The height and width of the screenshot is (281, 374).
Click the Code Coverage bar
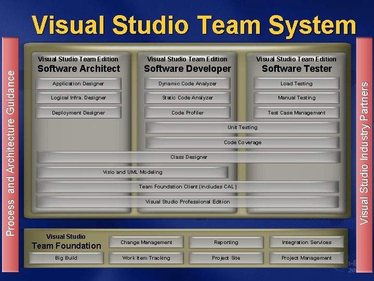pyautogui.click(x=243, y=143)
